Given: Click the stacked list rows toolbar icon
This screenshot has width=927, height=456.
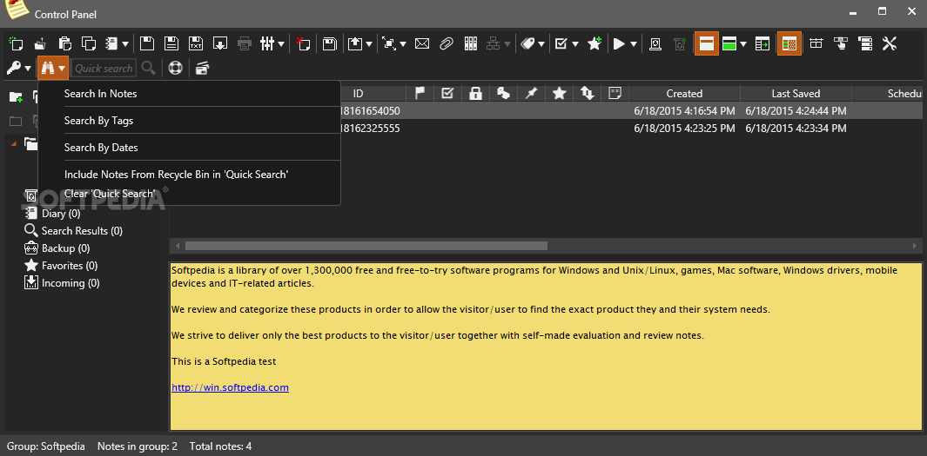Looking at the screenshot, I should [865, 43].
